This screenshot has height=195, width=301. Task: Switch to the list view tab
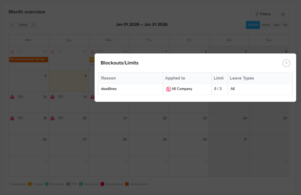[285, 25]
